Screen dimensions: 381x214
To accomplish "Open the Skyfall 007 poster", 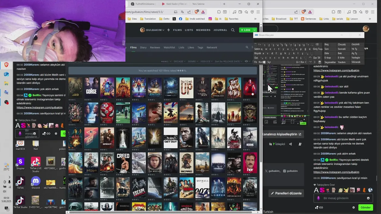I will (202, 188).
